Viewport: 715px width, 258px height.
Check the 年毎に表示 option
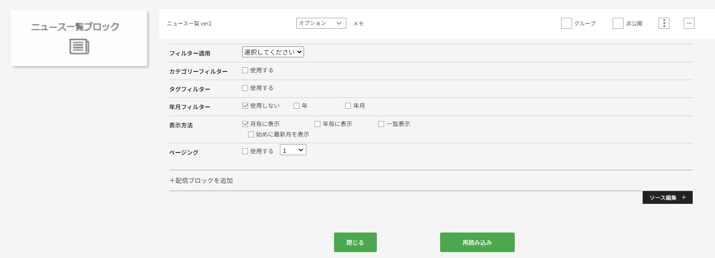(317, 124)
